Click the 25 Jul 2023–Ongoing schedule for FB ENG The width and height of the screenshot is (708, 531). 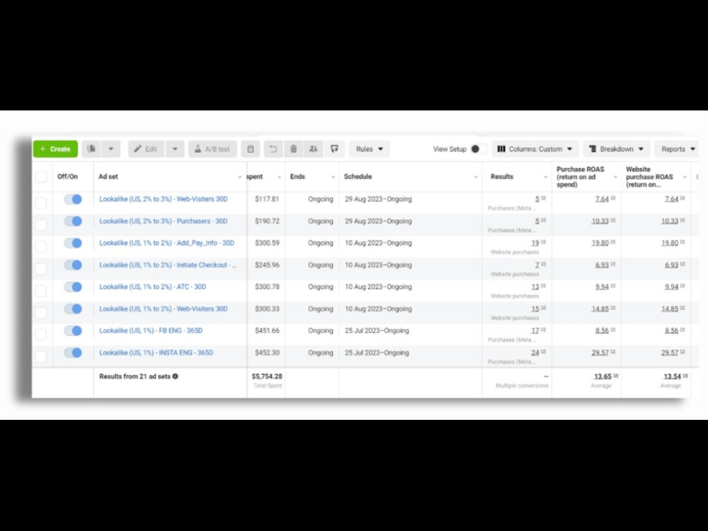(377, 331)
